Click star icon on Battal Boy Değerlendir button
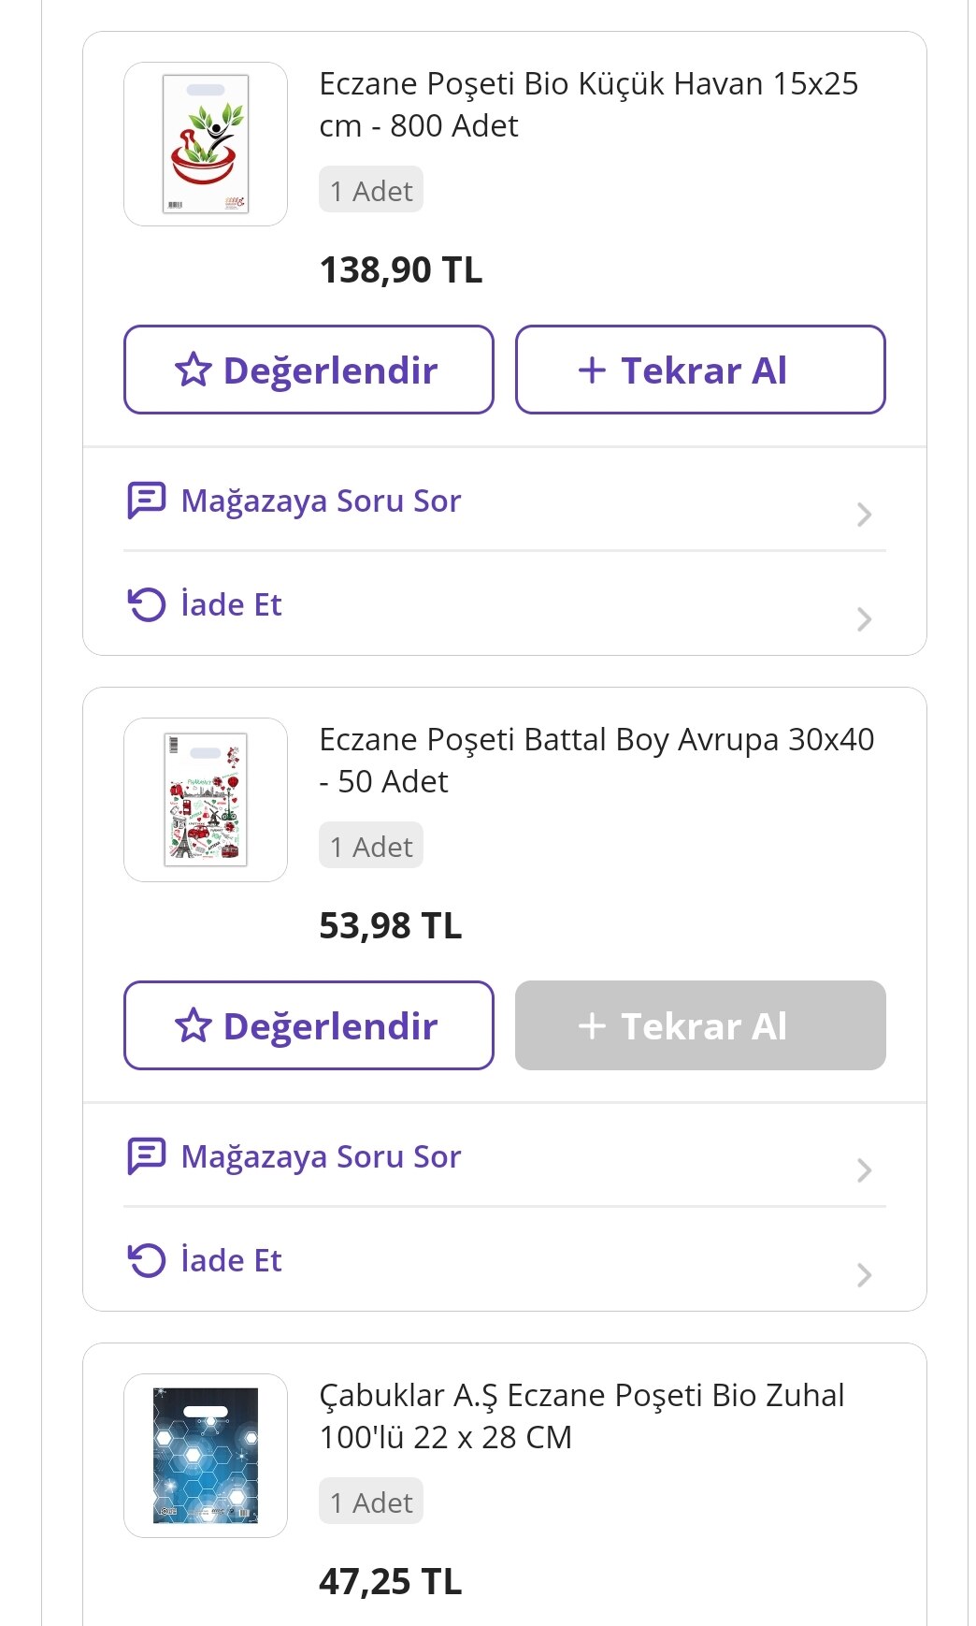 tap(194, 1025)
